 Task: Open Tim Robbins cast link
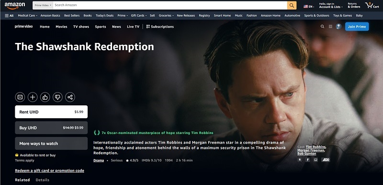click(315, 147)
